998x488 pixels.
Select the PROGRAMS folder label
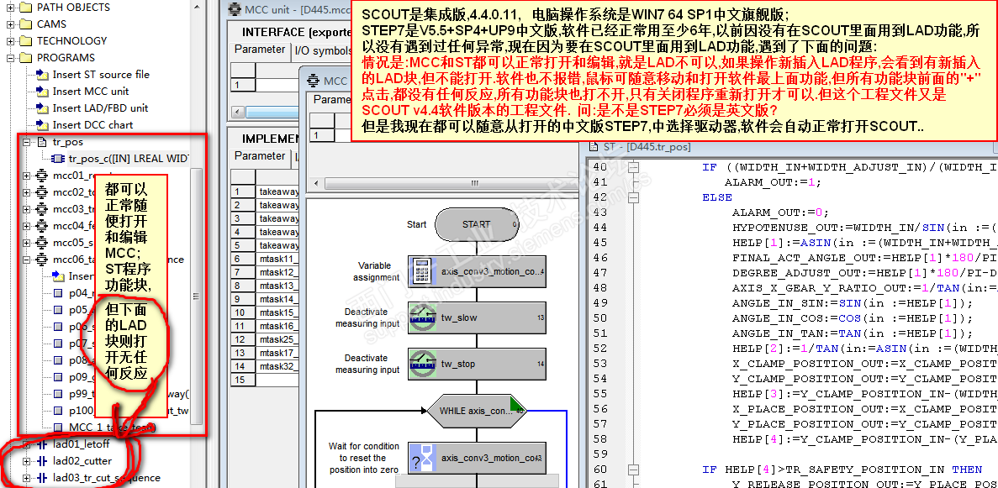[x=66, y=58]
